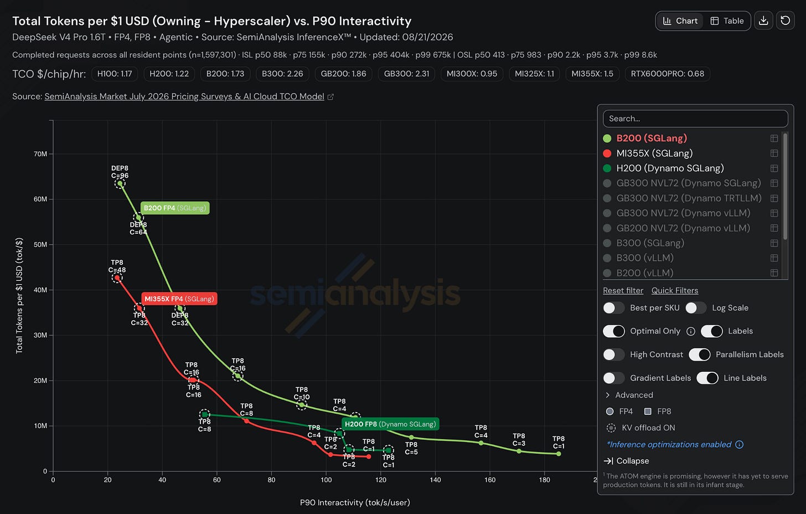Click table icon beside GB300 NVL72 (Dynamo vLLM)
The width and height of the screenshot is (806, 514).
[x=774, y=213]
